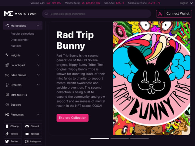
Task: Click the Launchpad menu label
Action: pos(18,65)
